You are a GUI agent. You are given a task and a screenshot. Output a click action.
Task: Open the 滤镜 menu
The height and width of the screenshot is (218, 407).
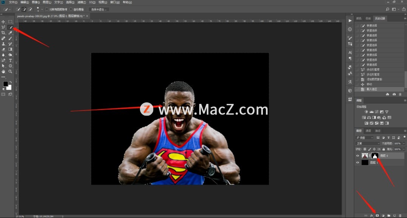click(81, 2)
